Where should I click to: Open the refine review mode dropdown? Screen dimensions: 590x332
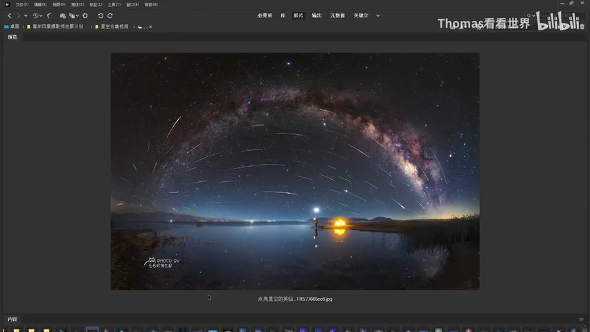click(x=73, y=16)
